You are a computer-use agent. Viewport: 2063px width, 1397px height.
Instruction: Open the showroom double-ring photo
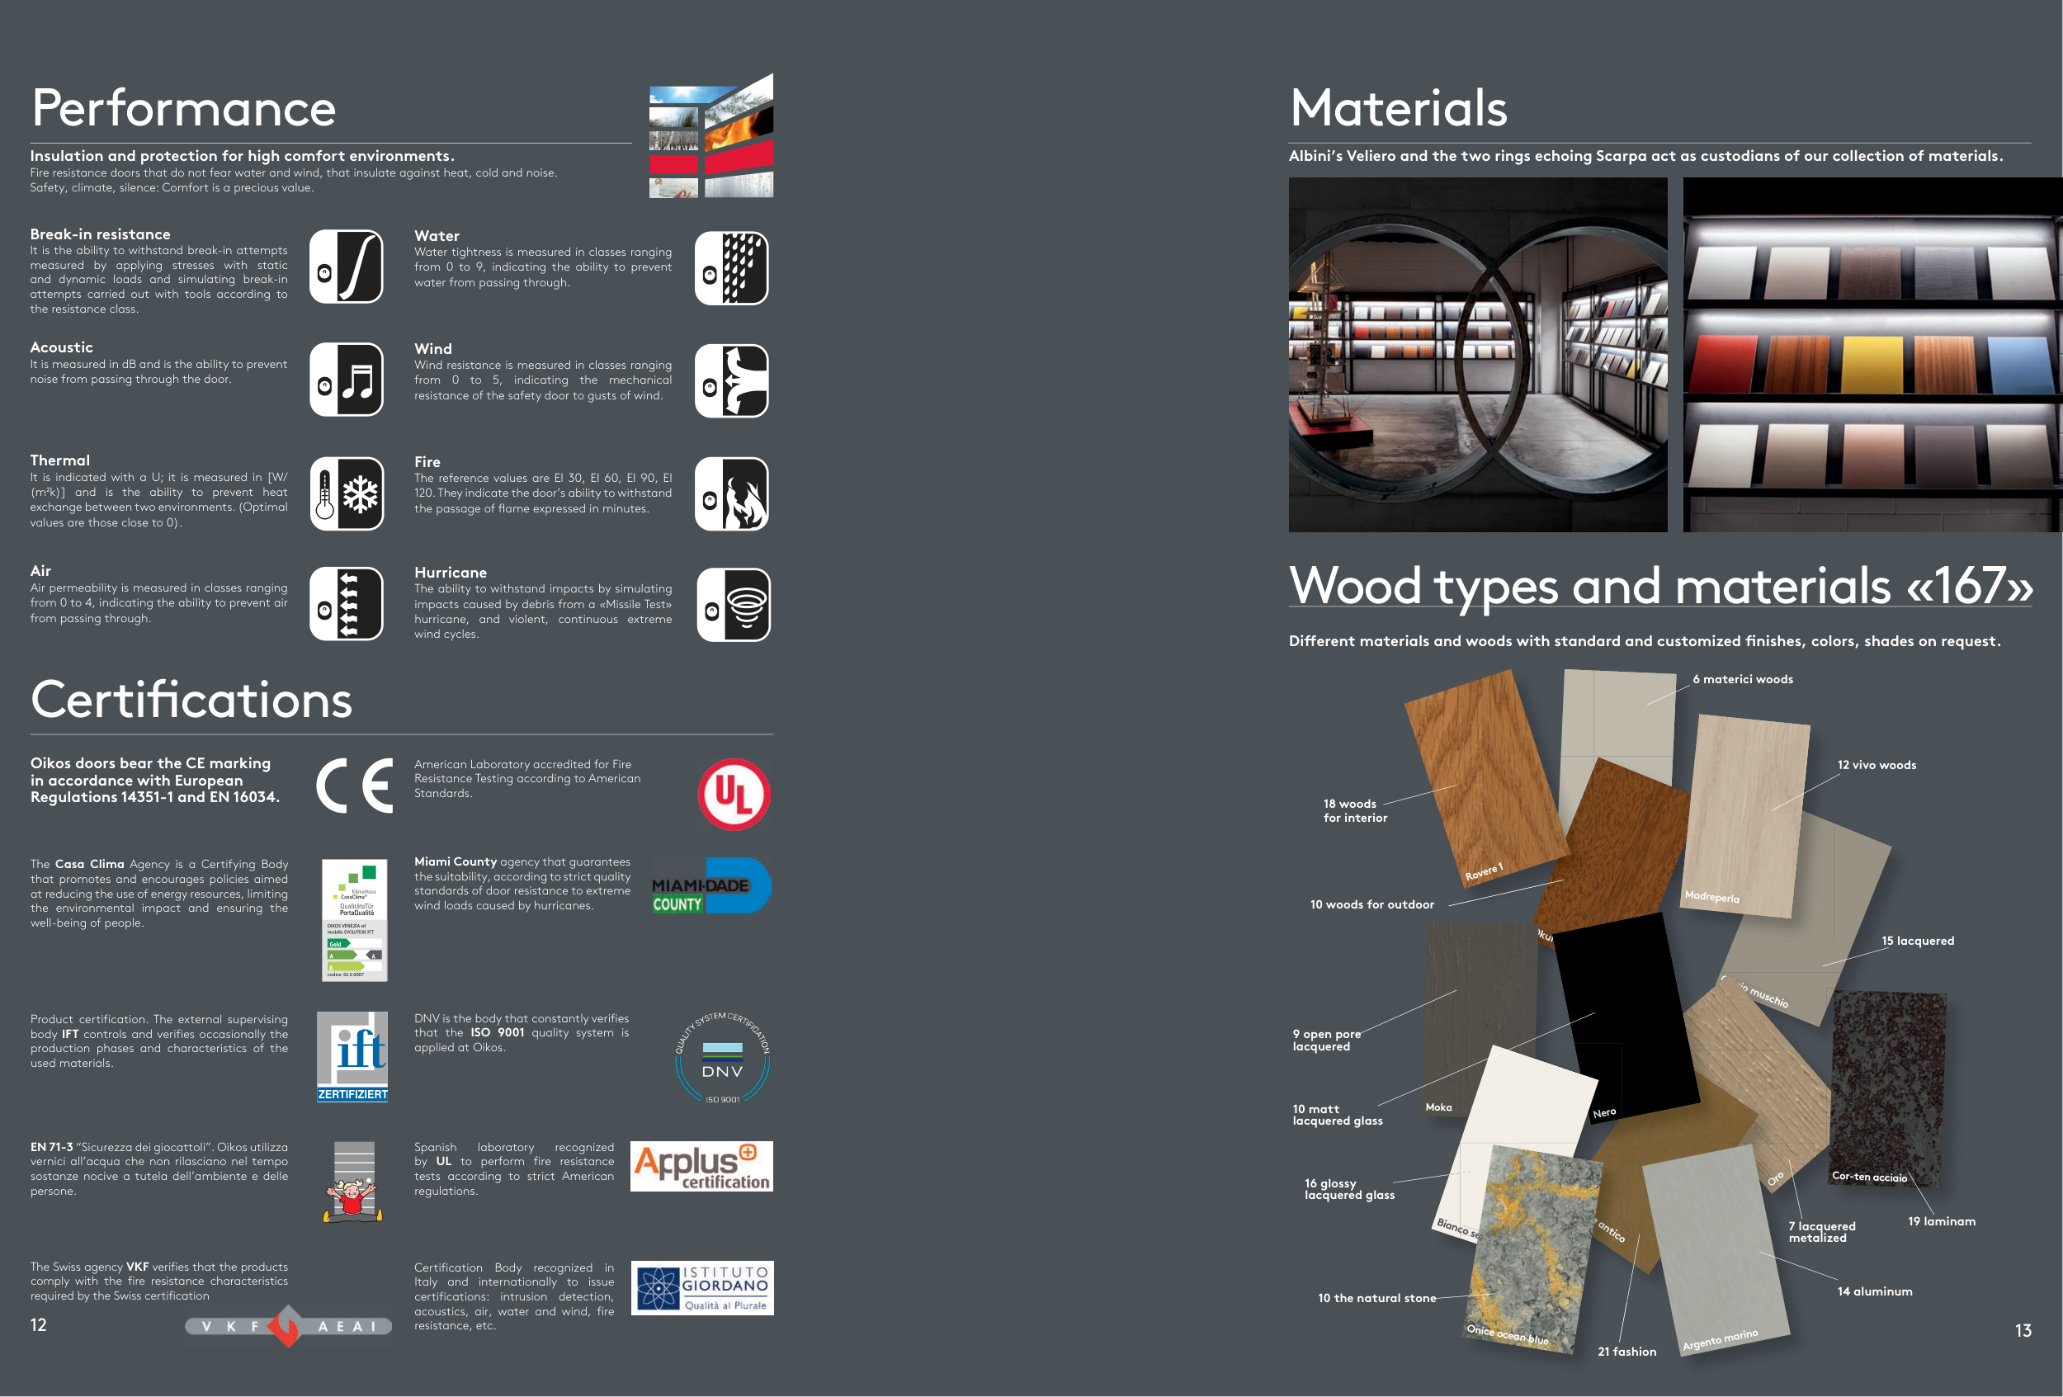point(1478,355)
